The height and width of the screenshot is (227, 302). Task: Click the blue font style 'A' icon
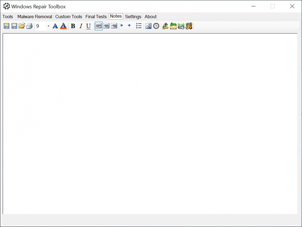click(x=55, y=26)
